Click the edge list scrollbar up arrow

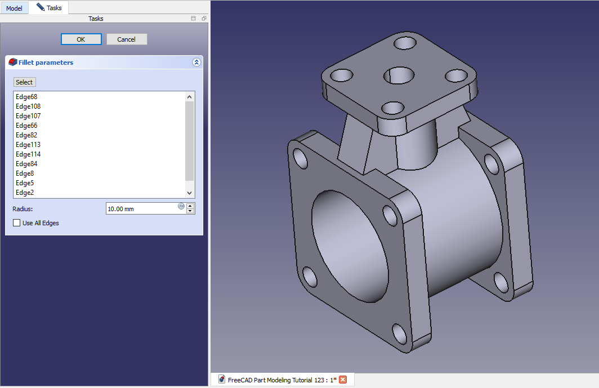coord(190,97)
